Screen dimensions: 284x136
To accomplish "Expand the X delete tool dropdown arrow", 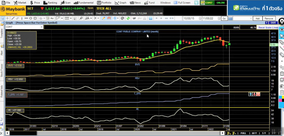I will [x=98, y=18].
